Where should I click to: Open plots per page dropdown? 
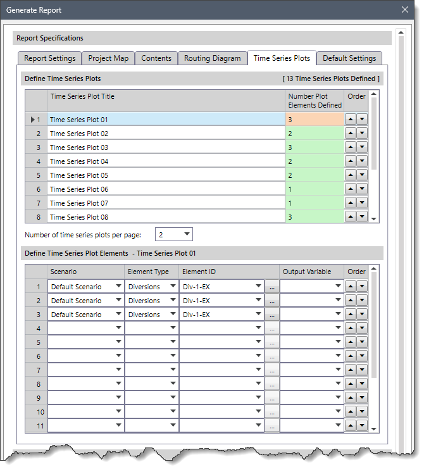(x=187, y=234)
